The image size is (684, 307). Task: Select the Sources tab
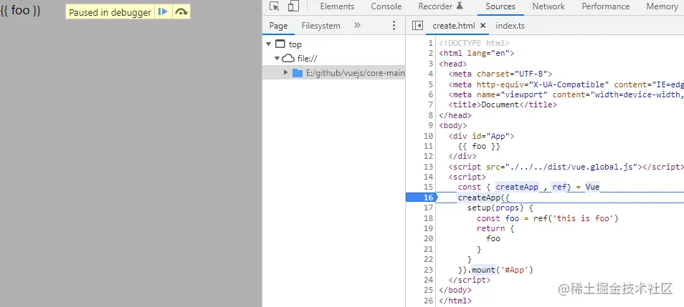click(x=500, y=6)
